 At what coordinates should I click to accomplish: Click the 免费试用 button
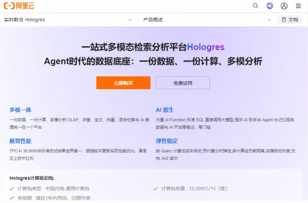(x=183, y=83)
